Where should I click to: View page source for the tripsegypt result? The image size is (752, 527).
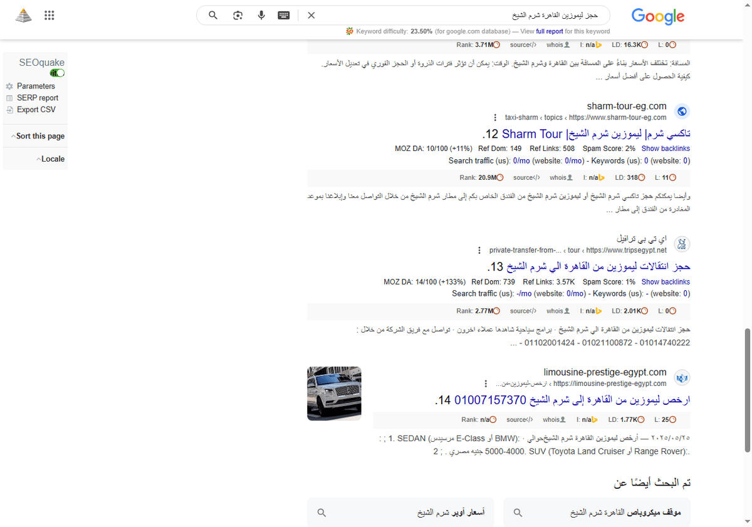(x=523, y=310)
